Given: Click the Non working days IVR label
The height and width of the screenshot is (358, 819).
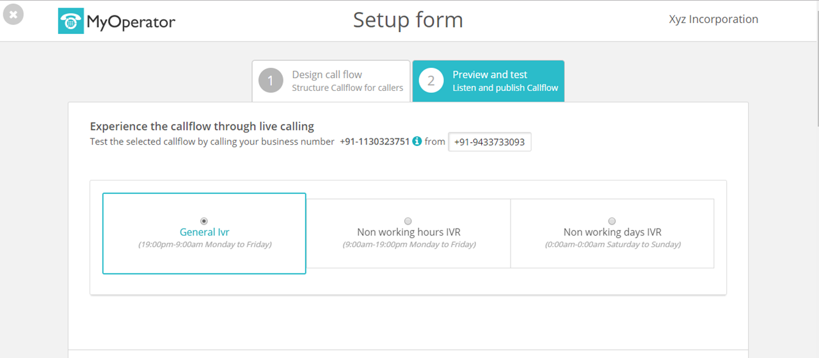Looking at the screenshot, I should coord(612,232).
